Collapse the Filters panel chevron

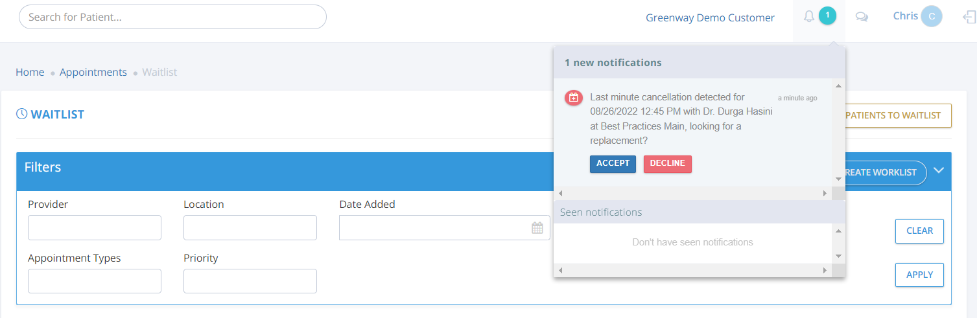pos(939,171)
